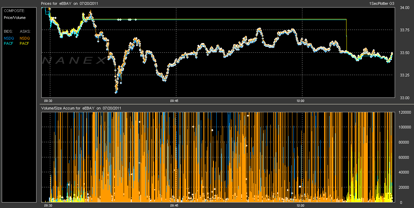The height and width of the screenshot is (208, 414).
Task: Select the Price/Volume legend entry
Action: [x=15, y=18]
